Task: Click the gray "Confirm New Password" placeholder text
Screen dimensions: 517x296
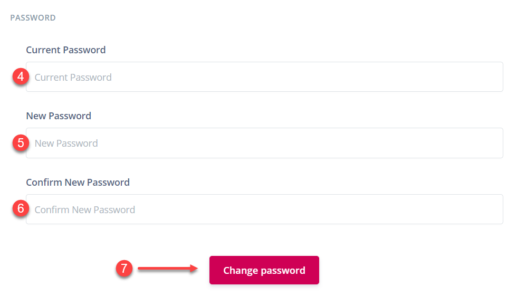Action: coord(85,210)
